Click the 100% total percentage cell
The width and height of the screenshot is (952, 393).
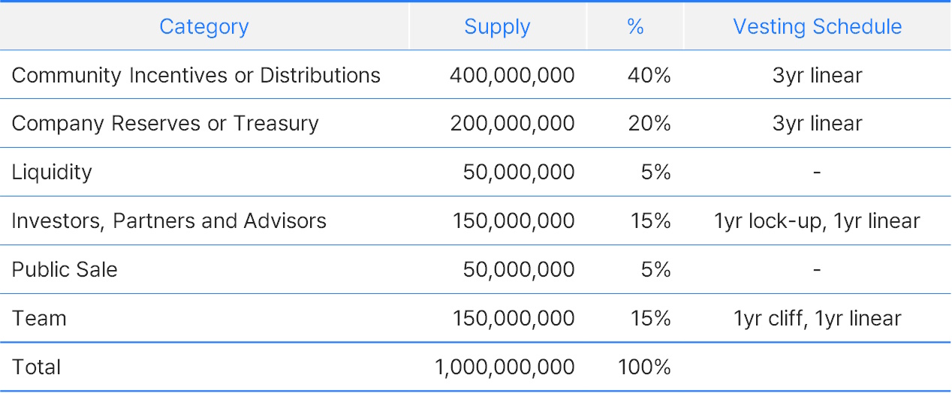point(644,367)
